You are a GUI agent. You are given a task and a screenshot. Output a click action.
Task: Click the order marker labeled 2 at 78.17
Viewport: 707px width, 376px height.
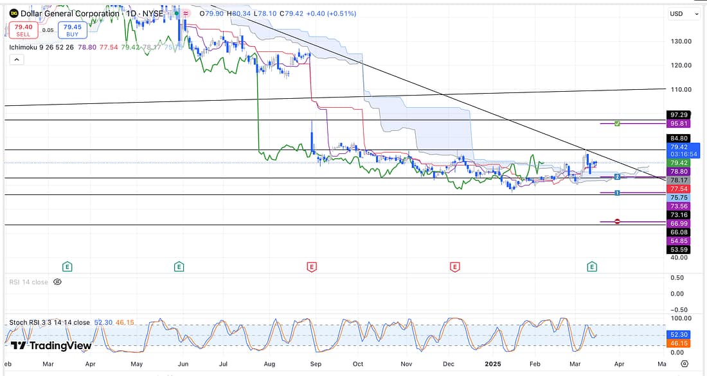click(617, 176)
